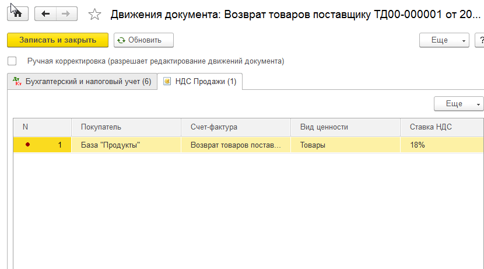Enable Ручная корректировка checkbox
Viewport: 484px width, 269px height.
12,61
